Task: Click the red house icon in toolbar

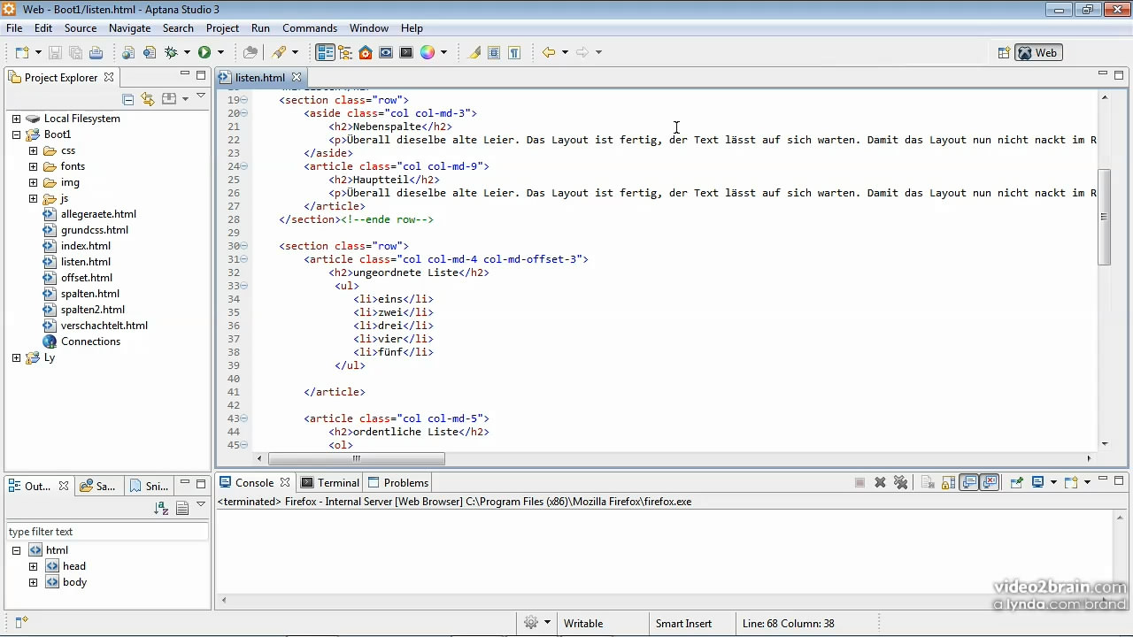Action: (366, 52)
